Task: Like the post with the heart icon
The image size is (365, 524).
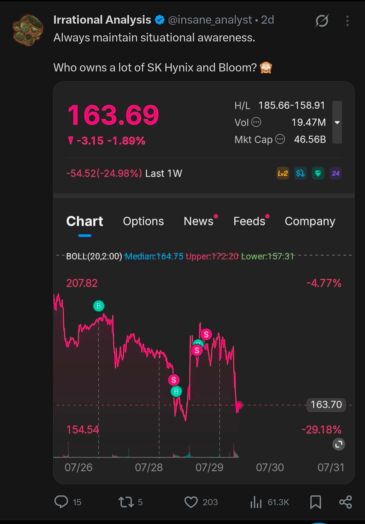Action: click(191, 502)
